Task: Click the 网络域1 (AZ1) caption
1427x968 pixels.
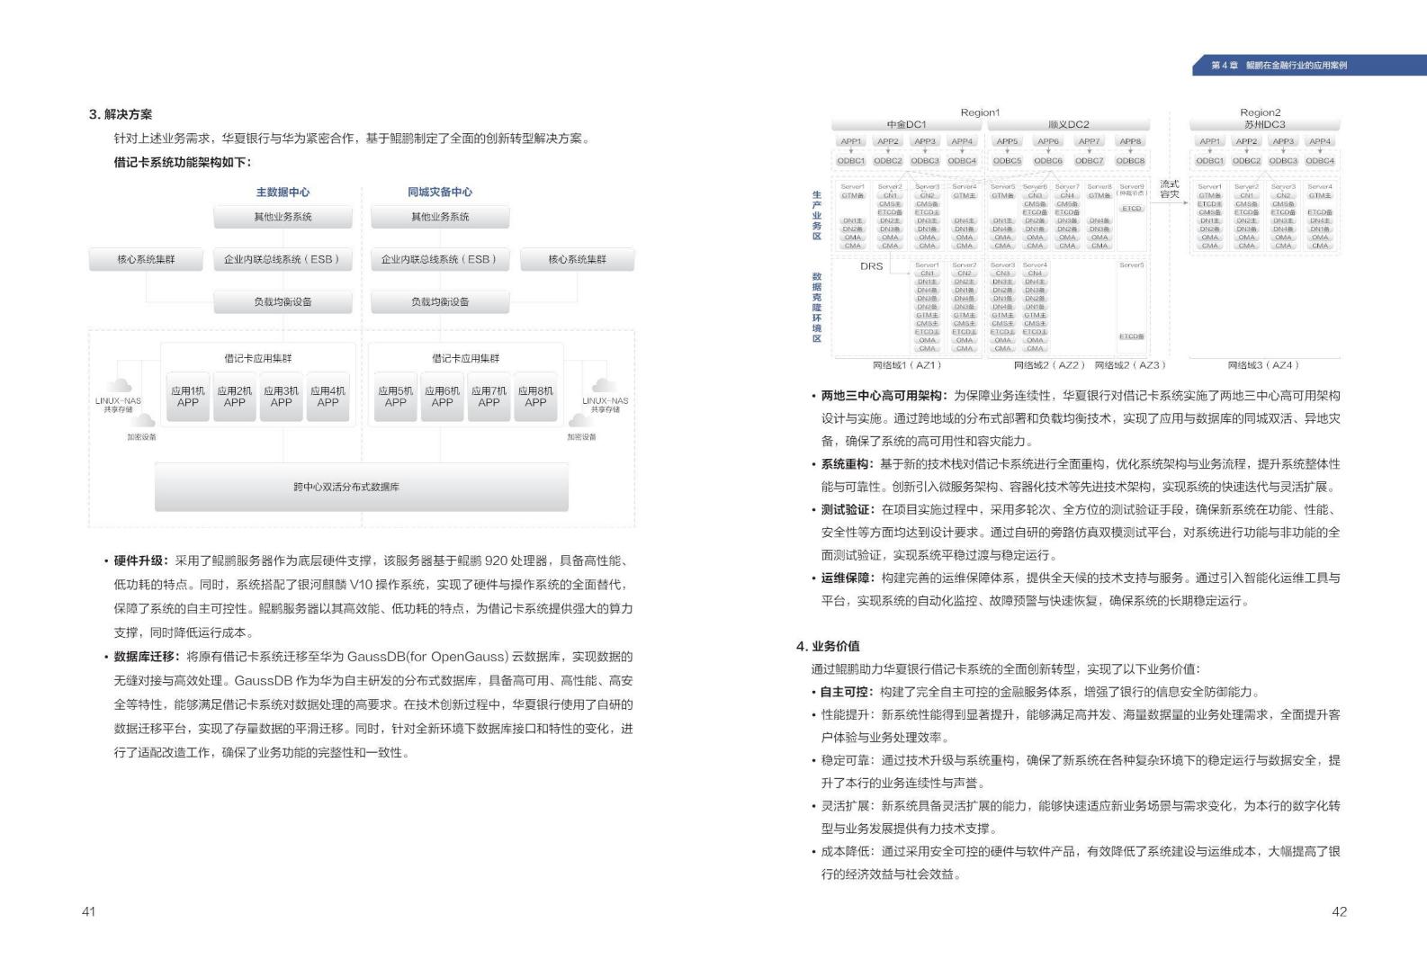Action: (x=907, y=365)
